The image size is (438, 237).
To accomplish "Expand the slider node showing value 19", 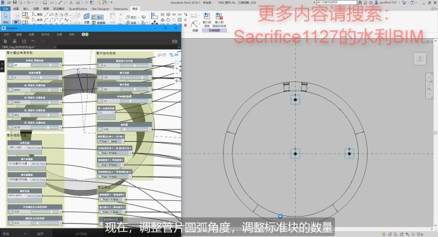I will click(x=100, y=101).
